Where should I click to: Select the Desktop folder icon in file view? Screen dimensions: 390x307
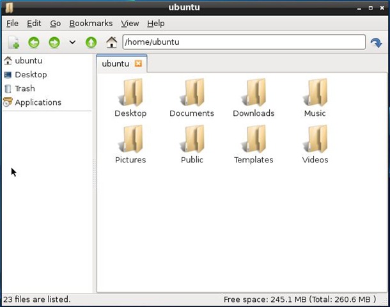click(x=130, y=93)
